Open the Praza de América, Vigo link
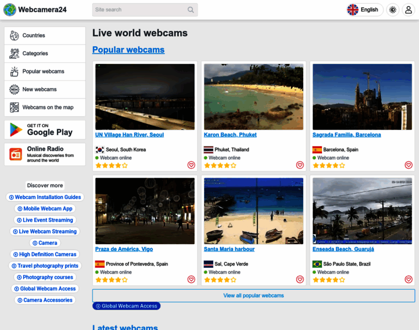The image size is (419, 330). [124, 249]
